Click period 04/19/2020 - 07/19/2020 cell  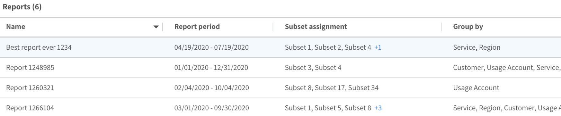211,47
